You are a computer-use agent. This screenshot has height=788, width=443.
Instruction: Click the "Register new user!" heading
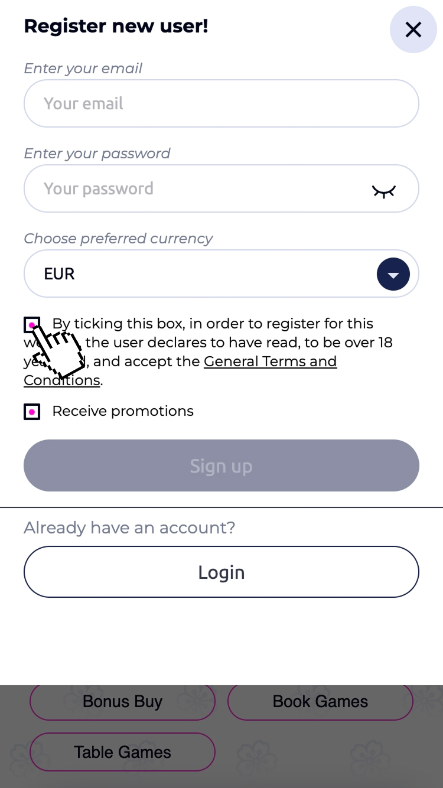click(x=116, y=26)
